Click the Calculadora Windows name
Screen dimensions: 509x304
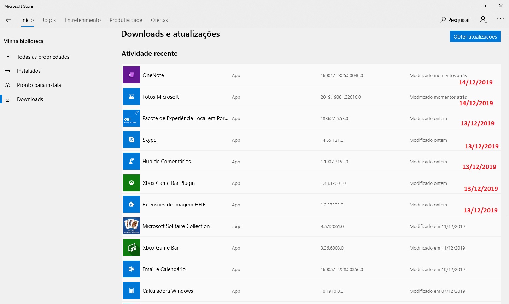coord(168,291)
